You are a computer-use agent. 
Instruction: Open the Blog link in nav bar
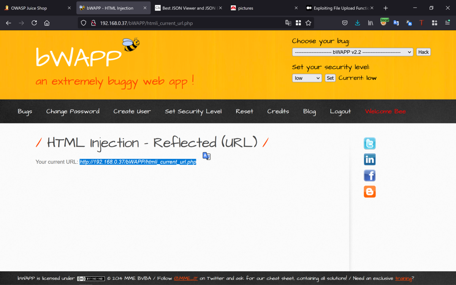(x=309, y=111)
